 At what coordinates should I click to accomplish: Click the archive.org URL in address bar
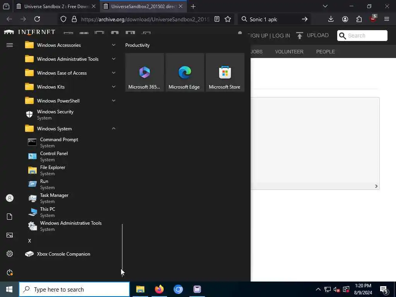tap(145, 19)
